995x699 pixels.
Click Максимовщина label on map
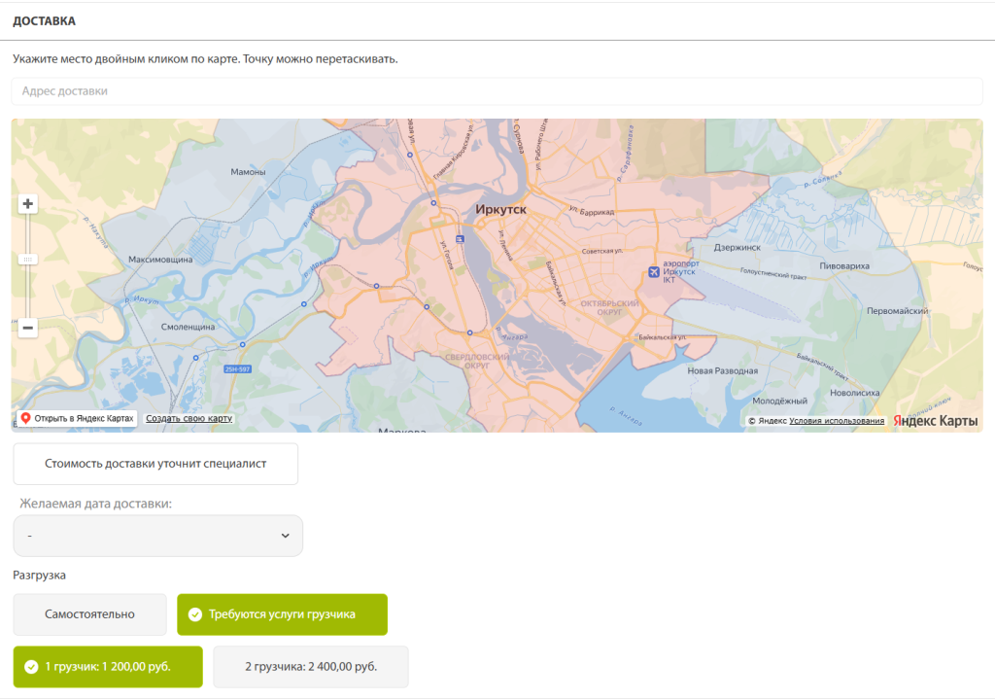[160, 259]
